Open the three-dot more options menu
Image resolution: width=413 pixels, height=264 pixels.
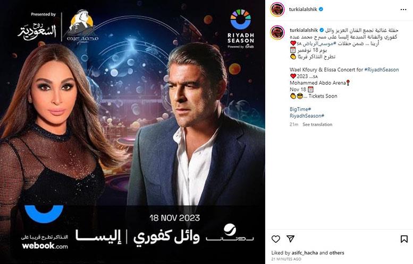[x=403, y=10]
